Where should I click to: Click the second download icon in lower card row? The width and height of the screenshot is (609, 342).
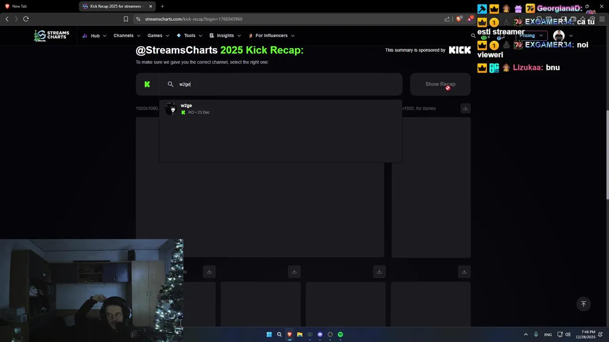(x=294, y=272)
